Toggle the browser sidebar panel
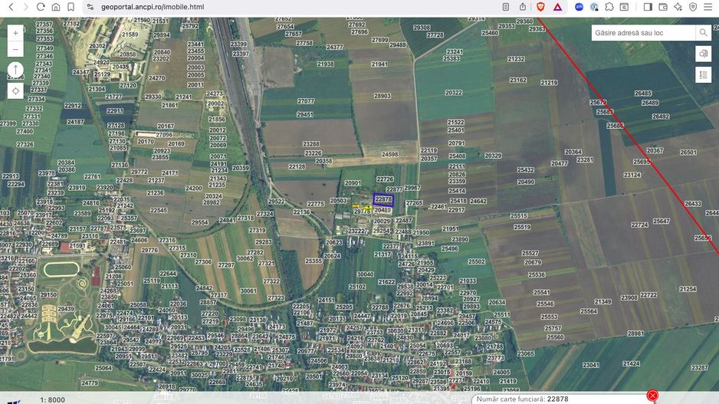This screenshot has width=719, height=404. click(648, 7)
